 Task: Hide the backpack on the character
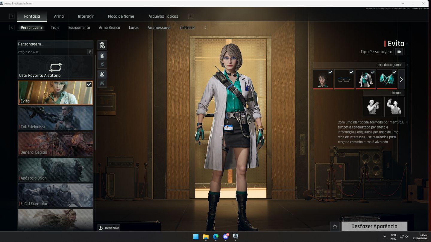point(102,83)
